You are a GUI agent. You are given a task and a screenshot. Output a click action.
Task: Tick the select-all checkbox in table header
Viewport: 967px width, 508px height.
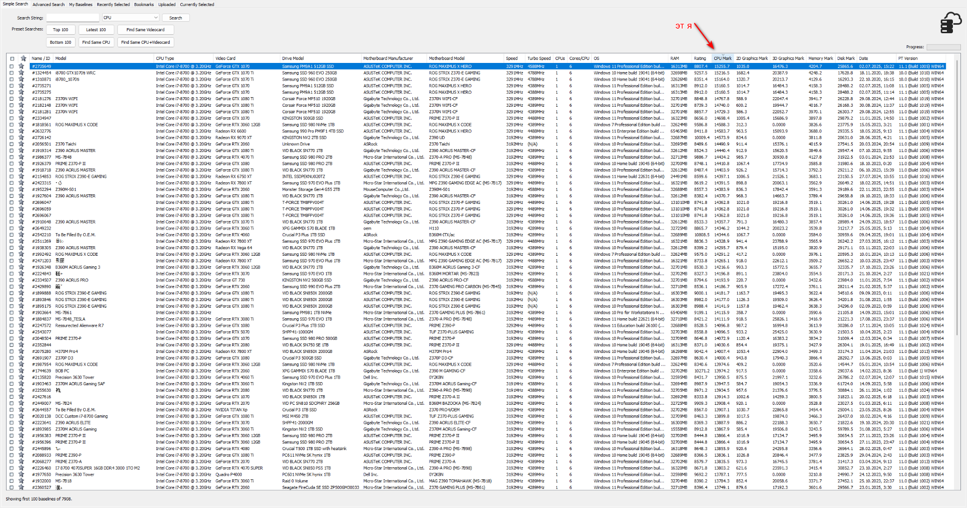coord(12,58)
